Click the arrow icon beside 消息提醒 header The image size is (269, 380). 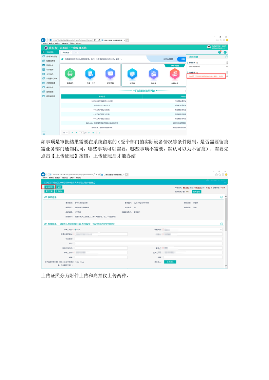227,57
